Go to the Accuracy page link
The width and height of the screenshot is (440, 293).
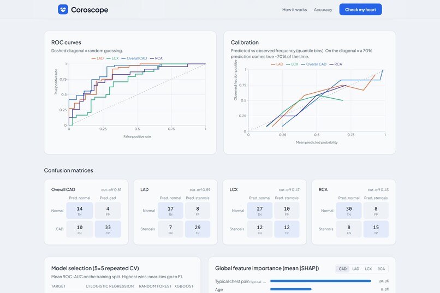point(323,9)
